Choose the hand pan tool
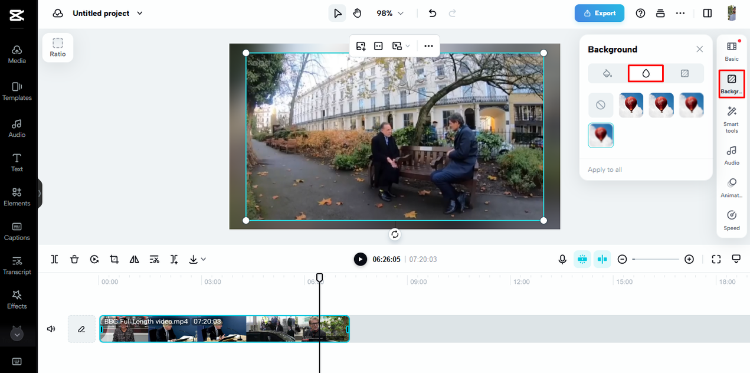This screenshot has height=373, width=750. pos(357,13)
